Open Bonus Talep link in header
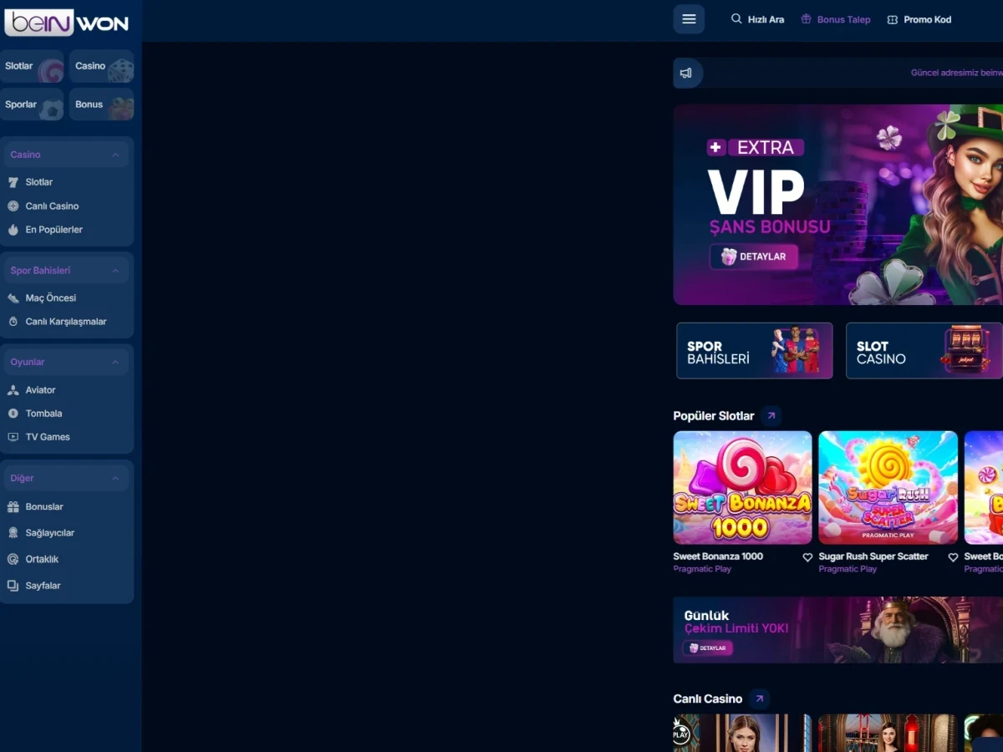The height and width of the screenshot is (752, 1003). pyautogui.click(x=835, y=19)
